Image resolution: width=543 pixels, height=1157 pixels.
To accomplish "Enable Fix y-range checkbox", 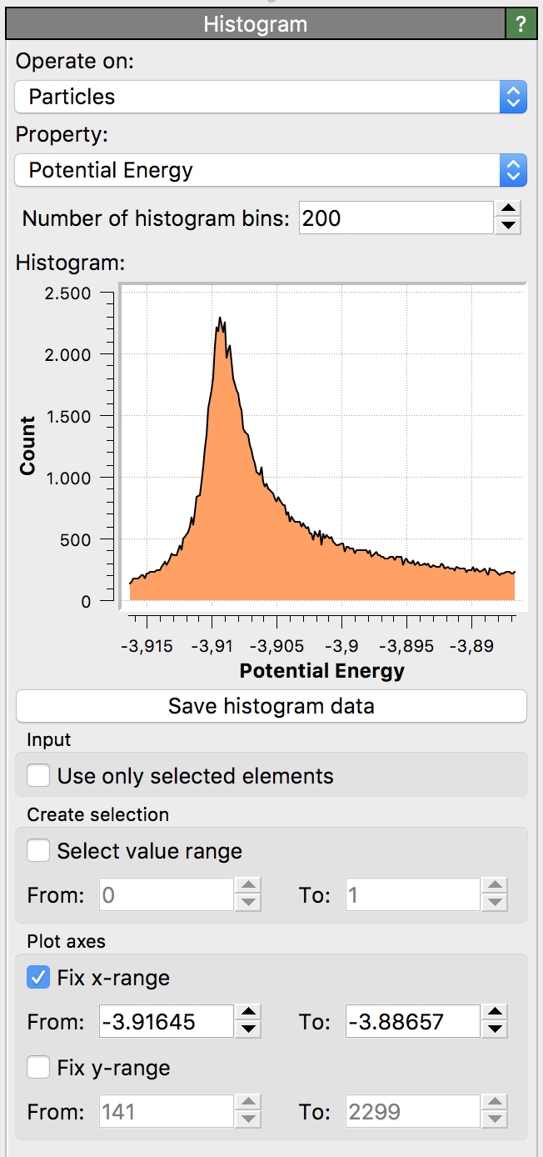I will point(38,1068).
